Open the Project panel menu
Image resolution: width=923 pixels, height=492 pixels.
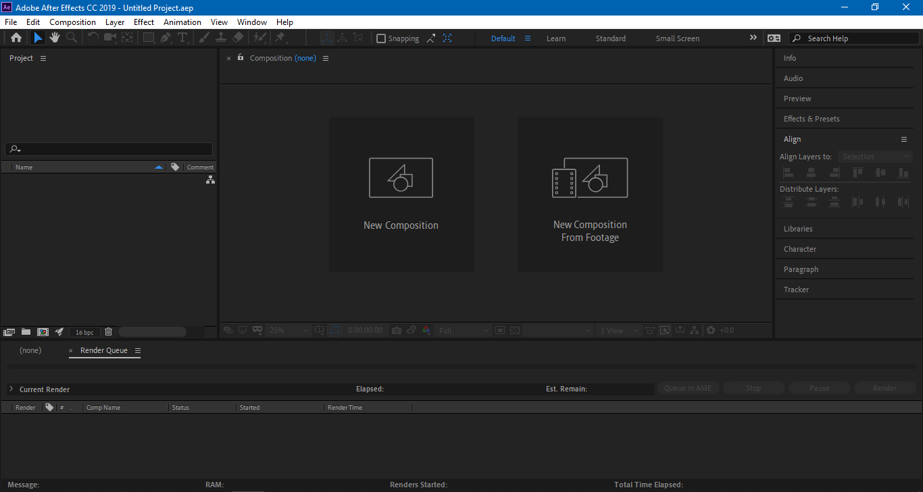pyautogui.click(x=43, y=58)
